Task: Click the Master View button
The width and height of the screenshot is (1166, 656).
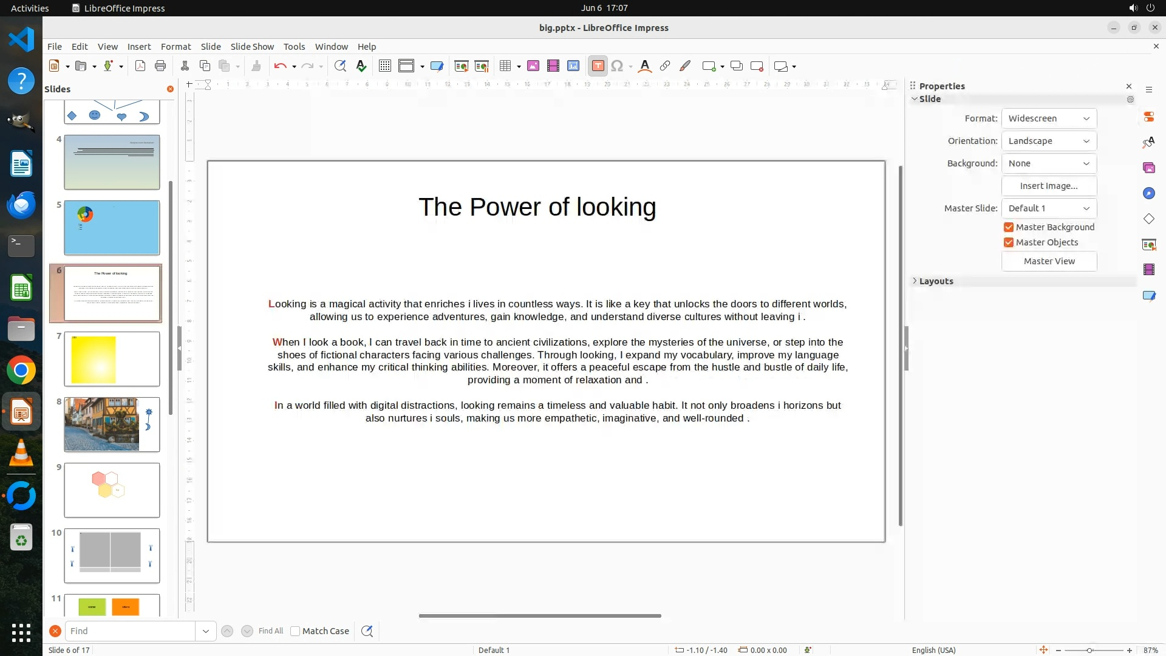Action: 1049,261
